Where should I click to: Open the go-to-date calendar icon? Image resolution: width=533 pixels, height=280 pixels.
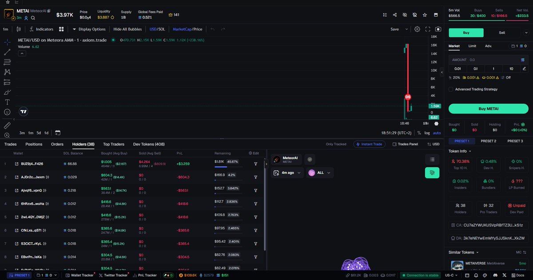tap(58, 133)
